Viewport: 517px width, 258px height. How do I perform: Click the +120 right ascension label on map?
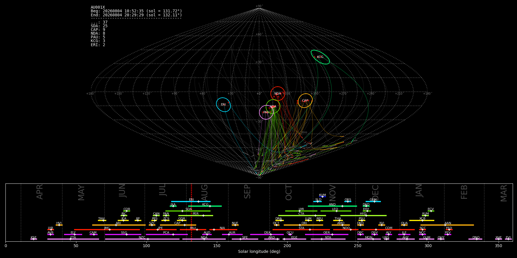coord(146,93)
